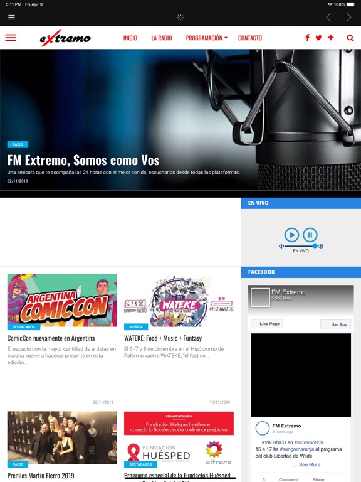Open the Argentina ComicCon thumbnail
This screenshot has height=482, width=361.
[x=62, y=300]
